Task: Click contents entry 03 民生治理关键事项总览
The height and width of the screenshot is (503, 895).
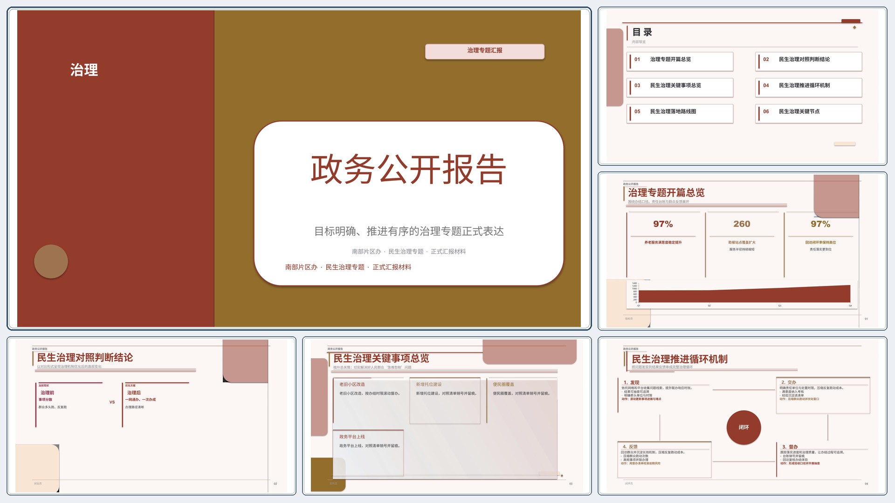Action: tap(680, 88)
